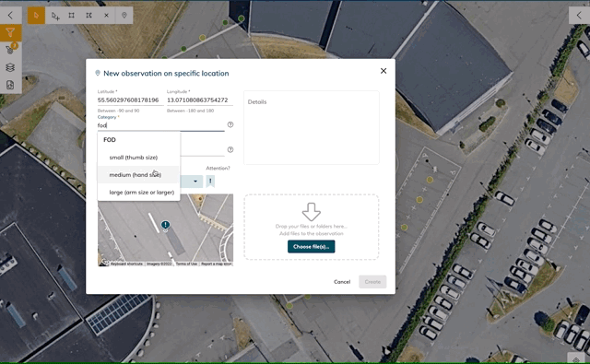Open help icon beside Category field
This screenshot has height=364, width=590.
tap(230, 124)
